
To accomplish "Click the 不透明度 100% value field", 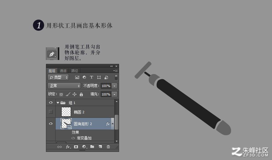I will (106, 86).
